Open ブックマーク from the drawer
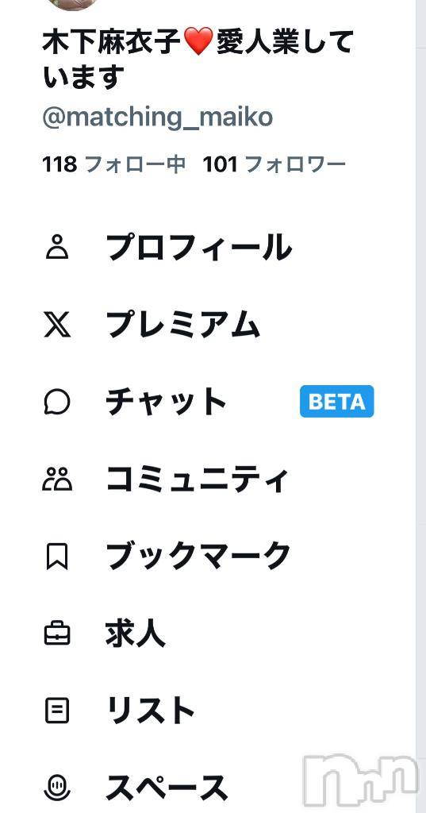Viewport: 426px width, 813px height. pyautogui.click(x=199, y=557)
